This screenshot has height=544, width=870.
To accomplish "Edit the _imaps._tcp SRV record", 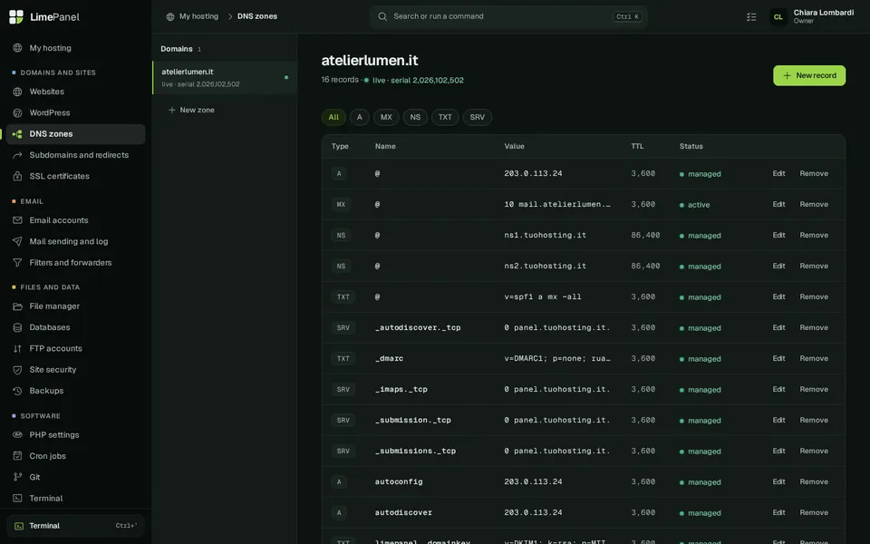I will [x=778, y=389].
